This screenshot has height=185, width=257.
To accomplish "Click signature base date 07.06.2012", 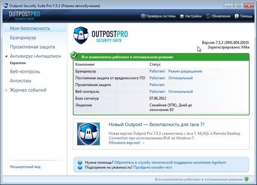I will click(x=158, y=98).
